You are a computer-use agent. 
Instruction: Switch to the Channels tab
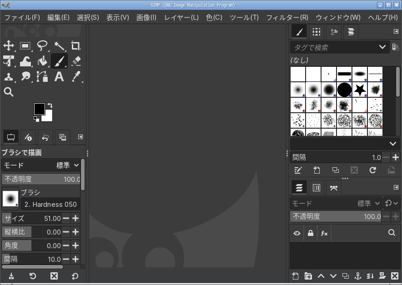point(317,187)
